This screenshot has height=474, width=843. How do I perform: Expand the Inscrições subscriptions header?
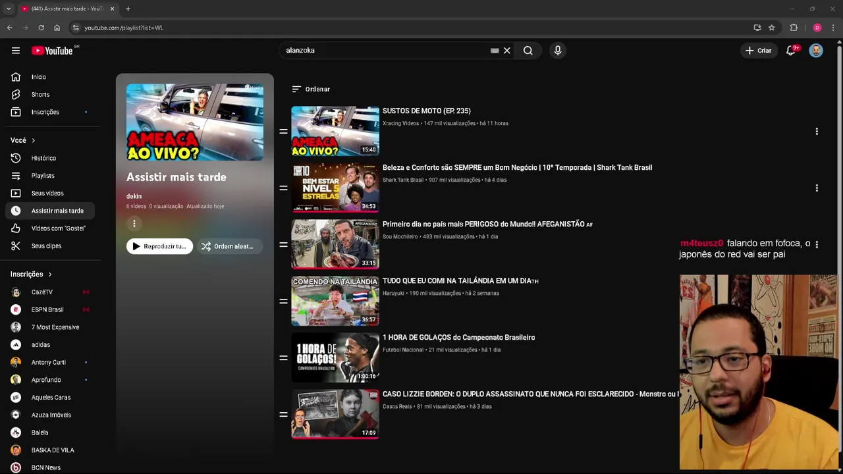pyautogui.click(x=31, y=275)
